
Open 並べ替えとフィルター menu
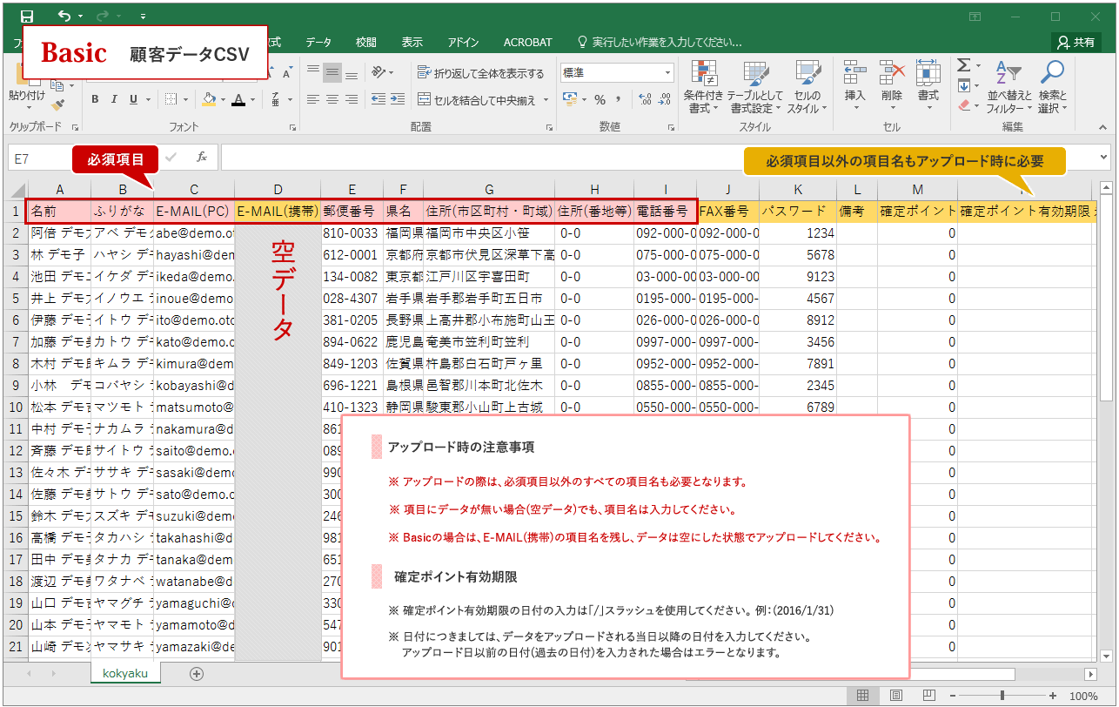(1009, 87)
